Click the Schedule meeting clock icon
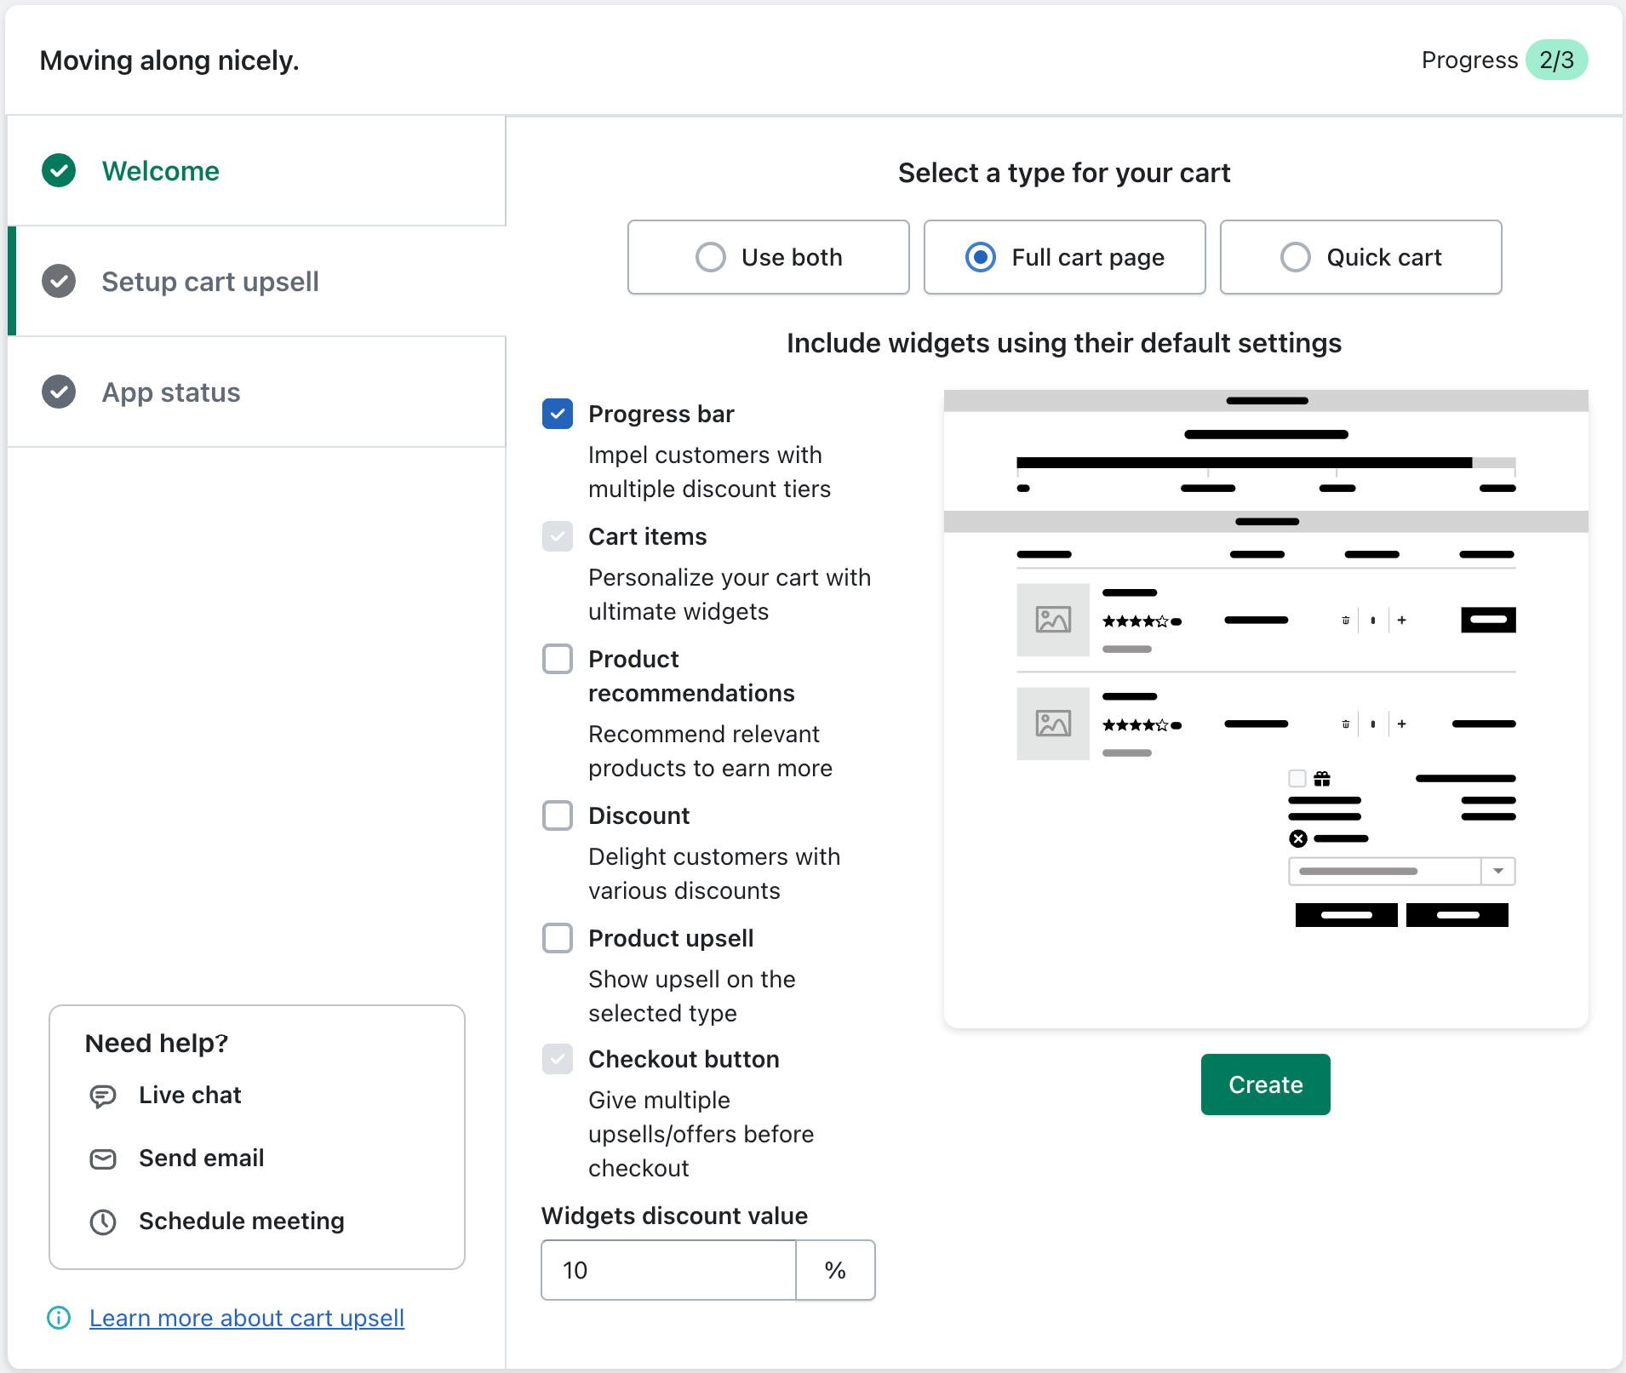The height and width of the screenshot is (1373, 1626). tap(103, 1221)
